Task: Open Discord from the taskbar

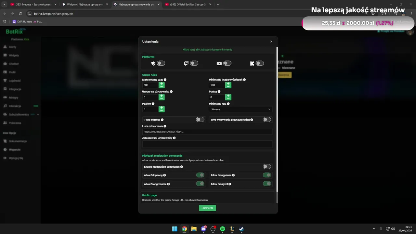Action: point(203,229)
